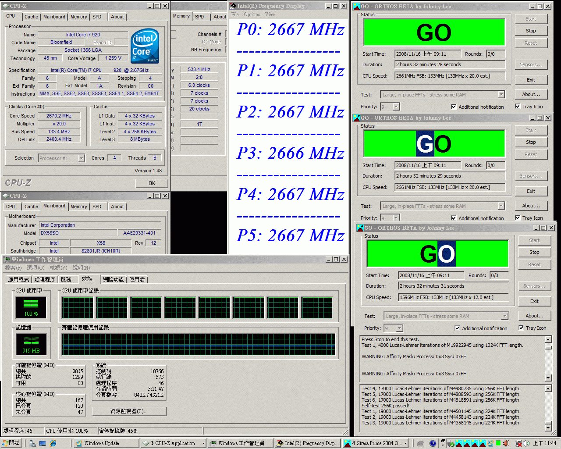Click the scroll-up arrow of the Orthos warning log
This screenshot has width=561, height=449.
pyautogui.click(x=548, y=339)
